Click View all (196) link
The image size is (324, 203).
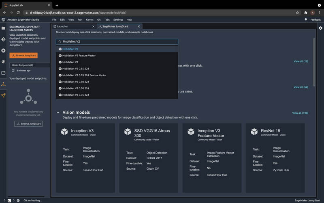tap(300, 113)
